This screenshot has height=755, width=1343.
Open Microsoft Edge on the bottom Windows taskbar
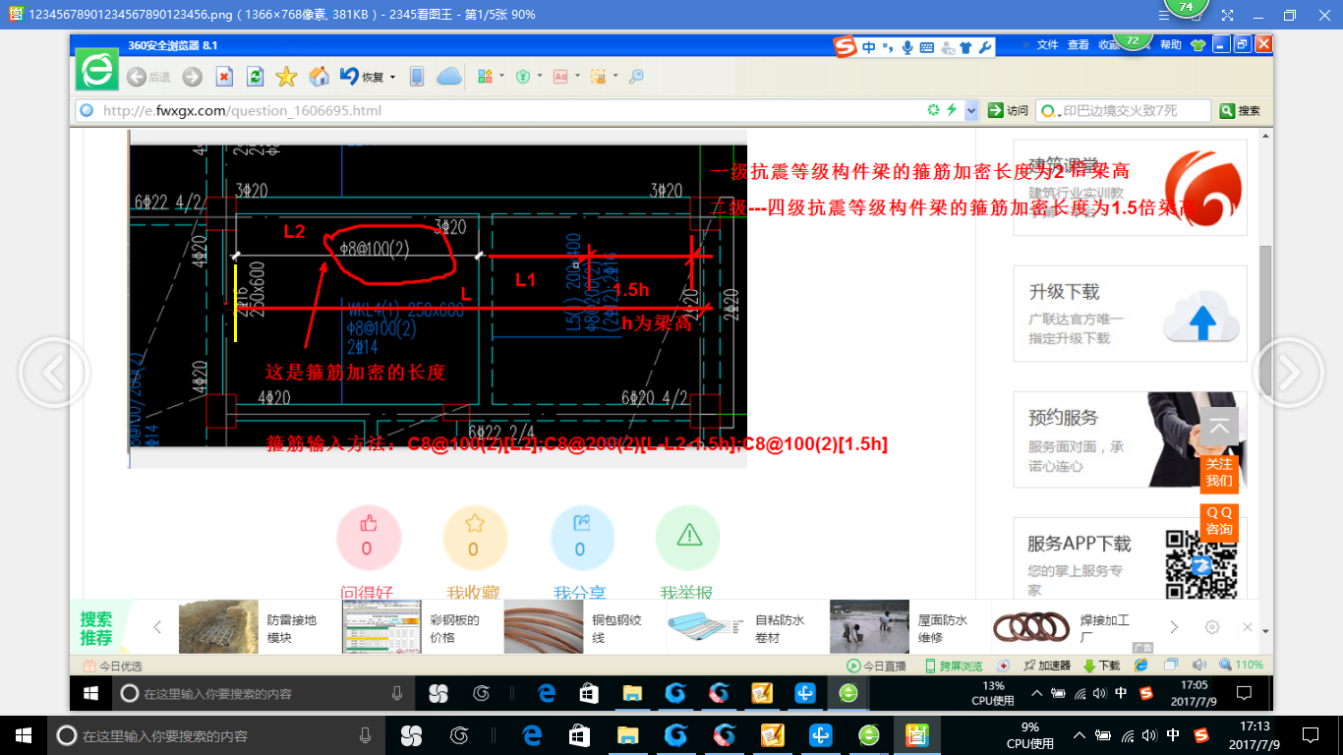coord(532,734)
